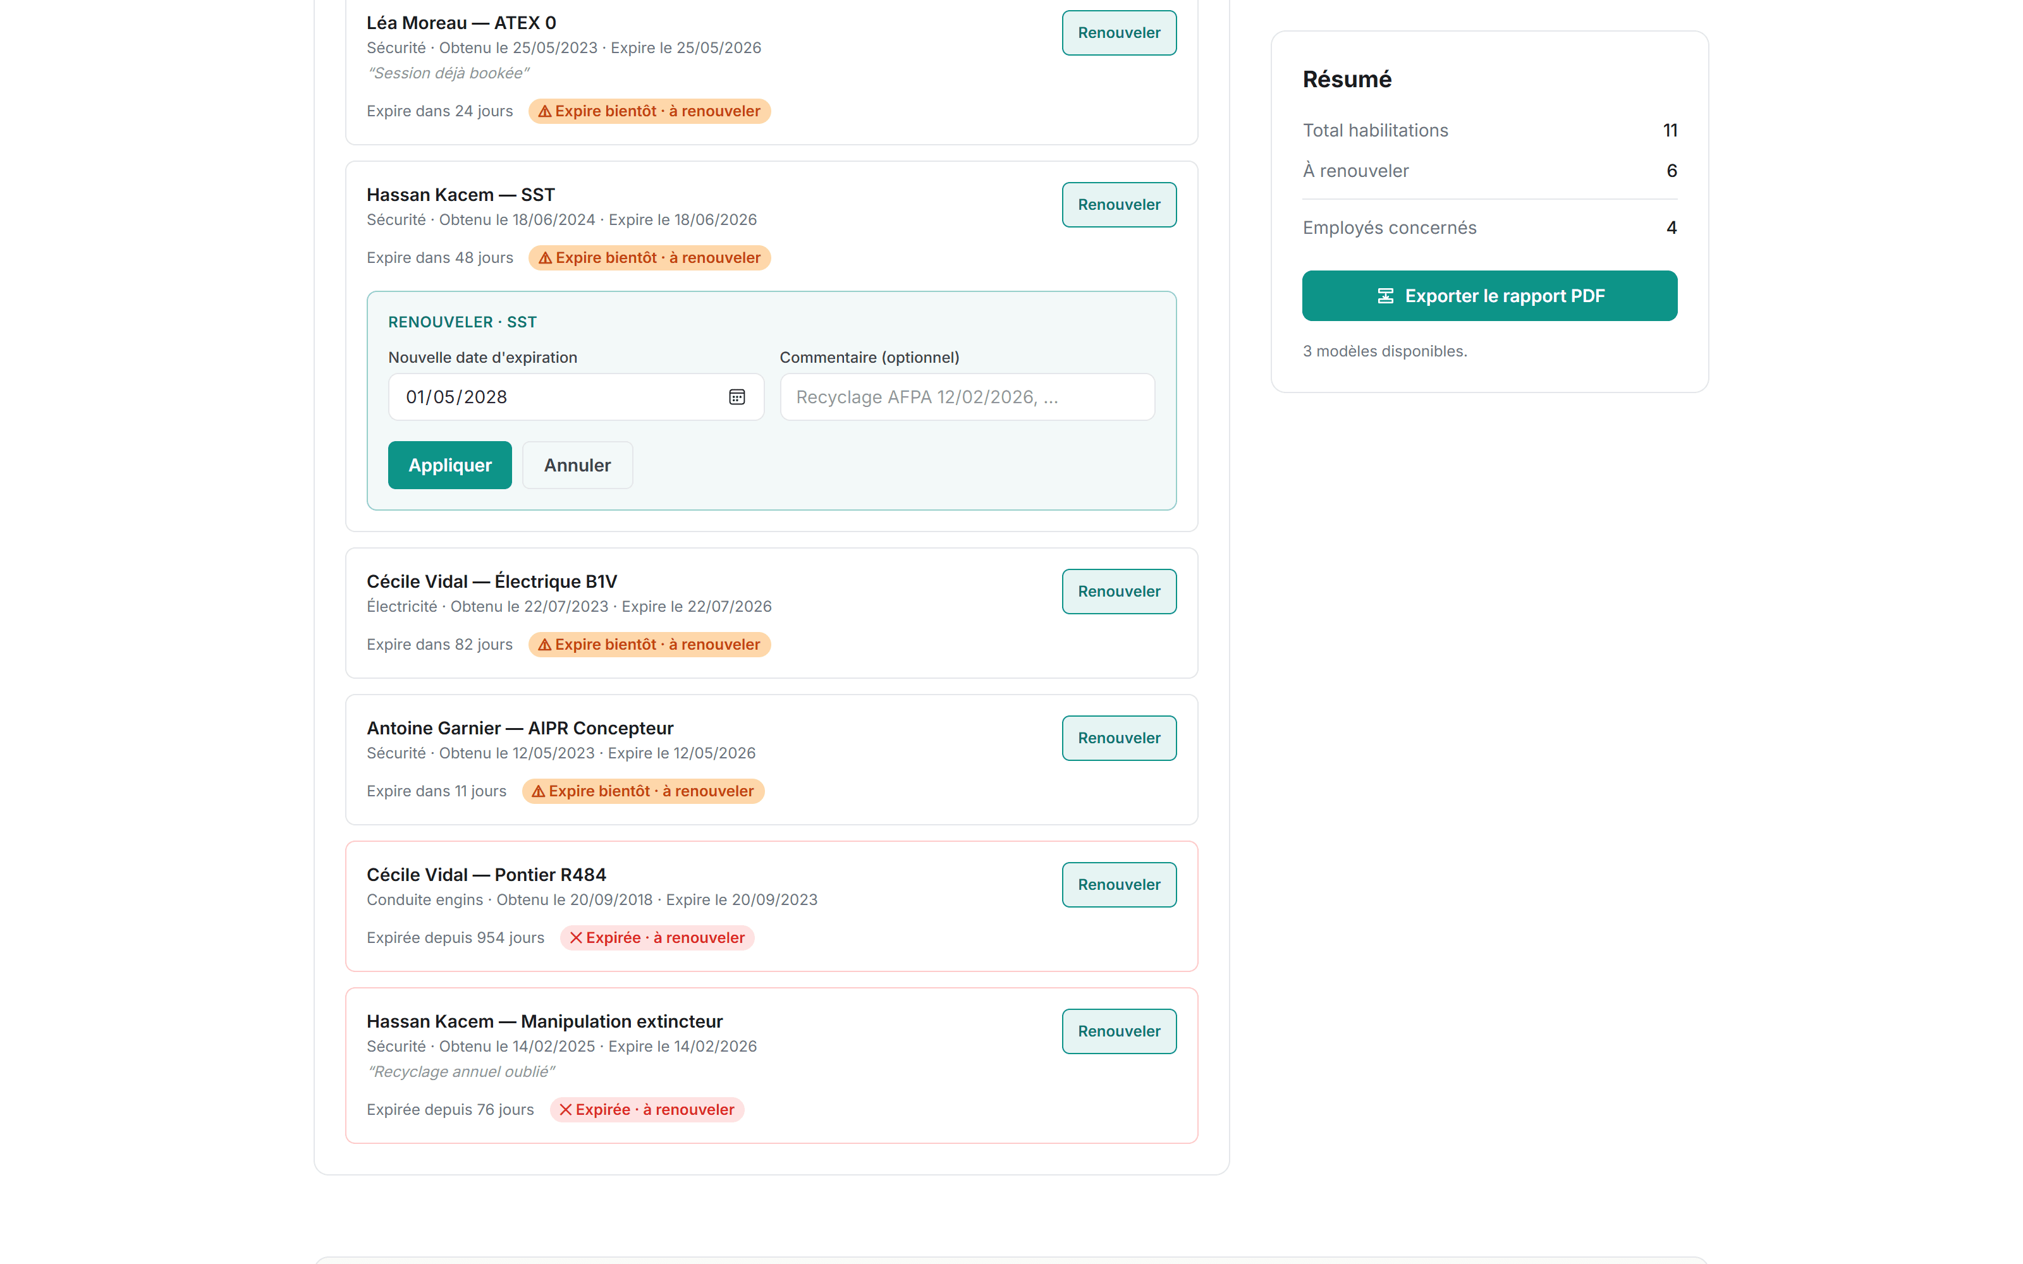Renew Léa Moreau's ATEX 0 certification
The height and width of the screenshot is (1264, 2023).
click(x=1118, y=33)
